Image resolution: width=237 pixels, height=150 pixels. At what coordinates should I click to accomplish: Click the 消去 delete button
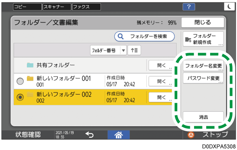pos(203,117)
